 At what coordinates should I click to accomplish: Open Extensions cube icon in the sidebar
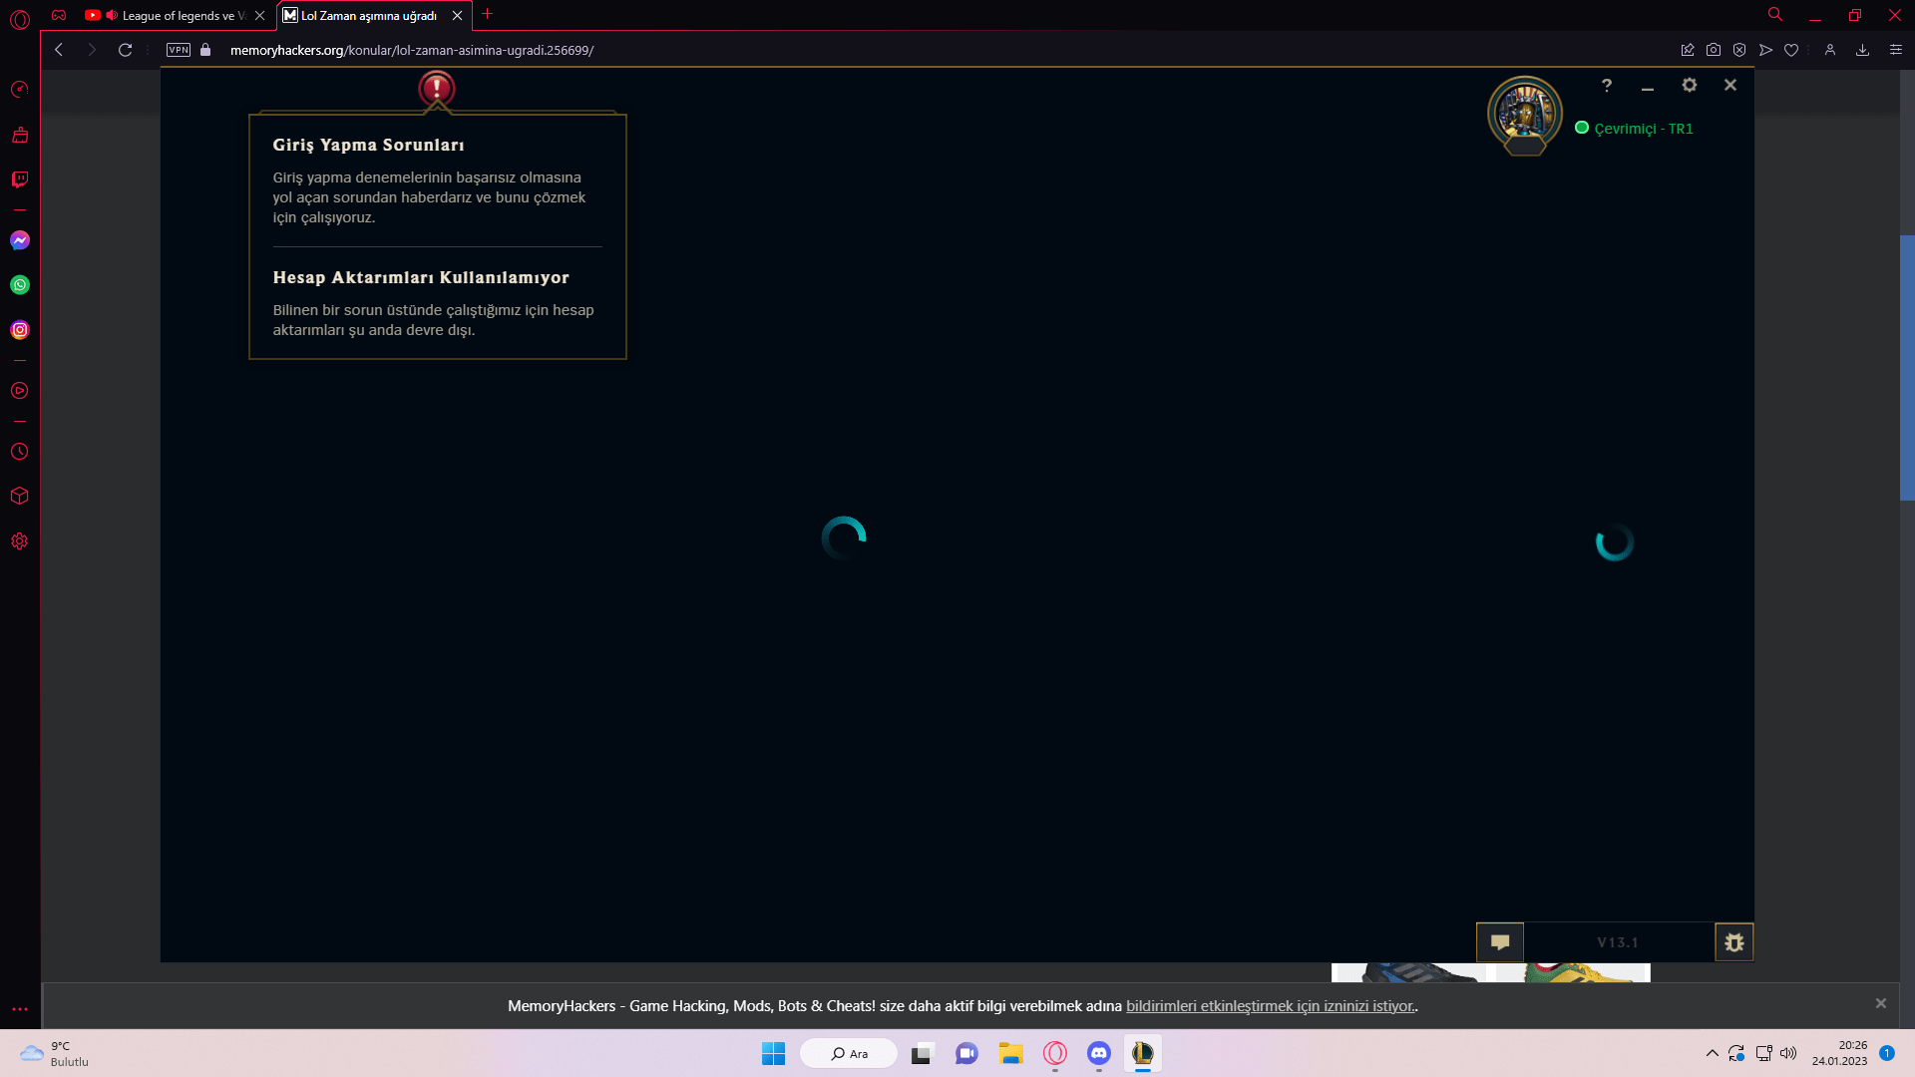tap(20, 496)
